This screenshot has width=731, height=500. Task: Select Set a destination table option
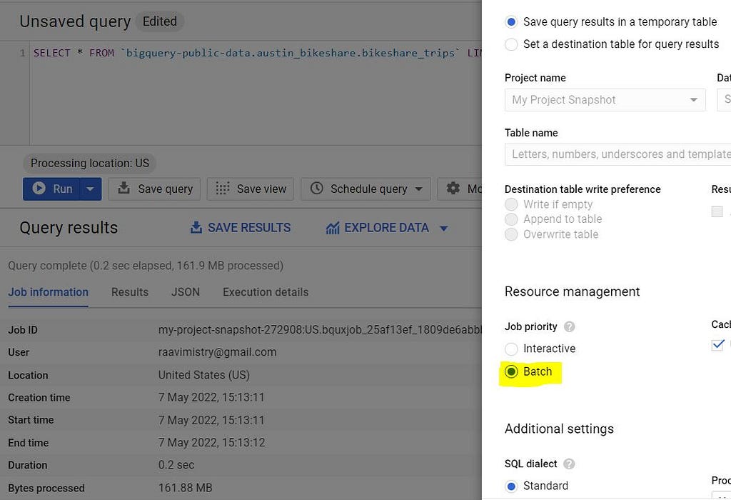tap(511, 44)
